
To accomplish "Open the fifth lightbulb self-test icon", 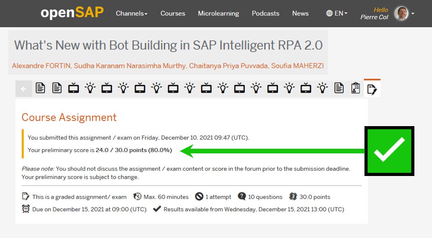I will point(223,88).
